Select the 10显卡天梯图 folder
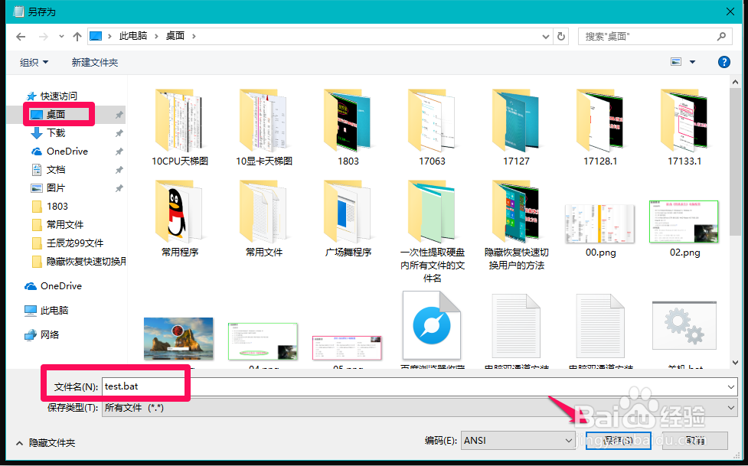 click(264, 127)
